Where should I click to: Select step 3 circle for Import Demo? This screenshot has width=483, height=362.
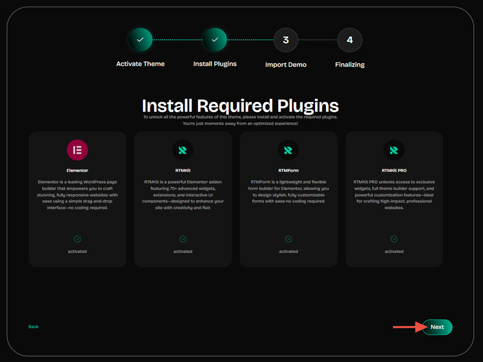point(286,40)
